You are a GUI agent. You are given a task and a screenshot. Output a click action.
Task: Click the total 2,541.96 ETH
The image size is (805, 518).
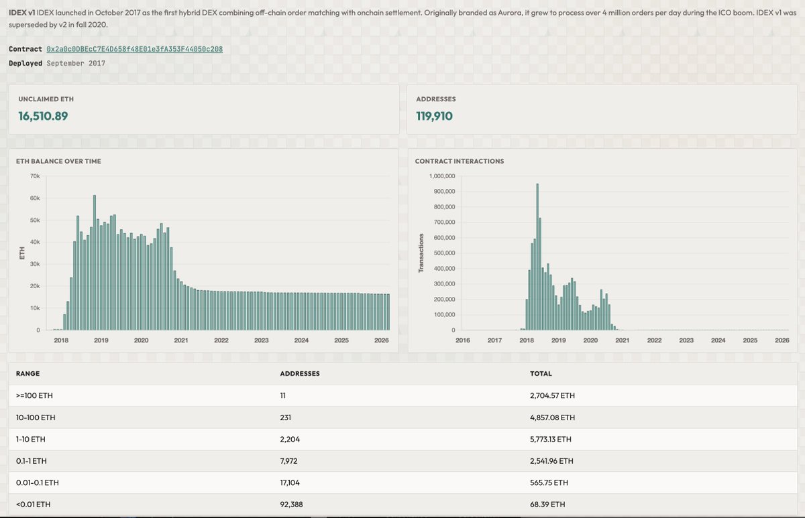(551, 461)
